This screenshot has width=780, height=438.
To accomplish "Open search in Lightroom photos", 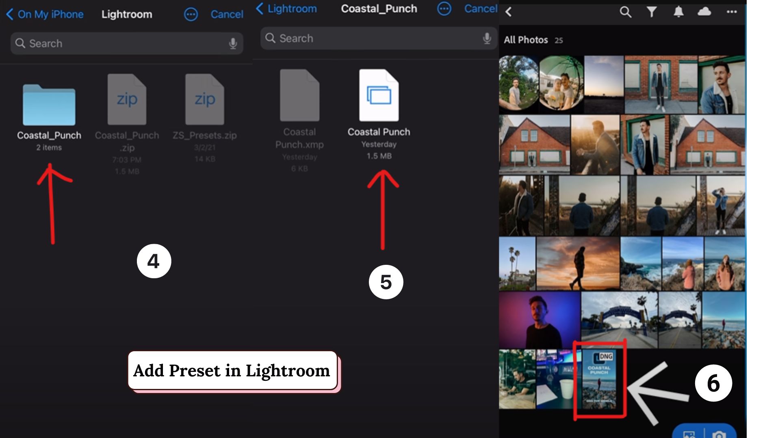I will coord(626,12).
